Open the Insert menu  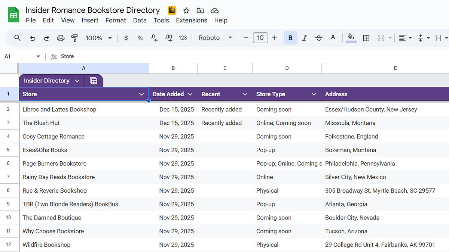tap(90, 20)
